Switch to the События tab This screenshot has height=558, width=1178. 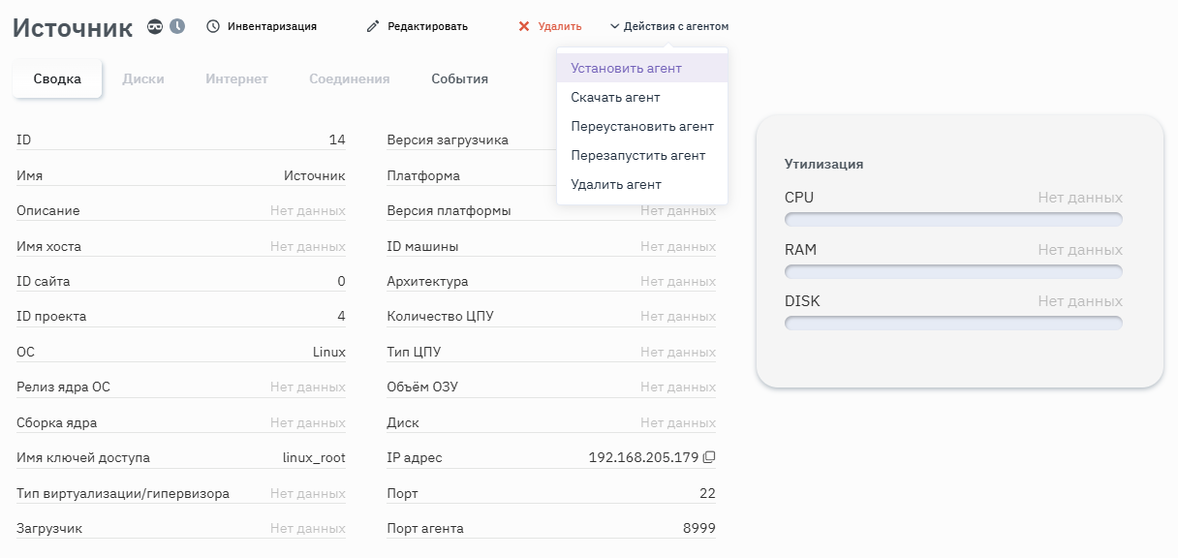tap(459, 79)
